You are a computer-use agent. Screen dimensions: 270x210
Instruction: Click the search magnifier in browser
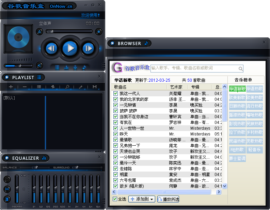tap(241, 69)
